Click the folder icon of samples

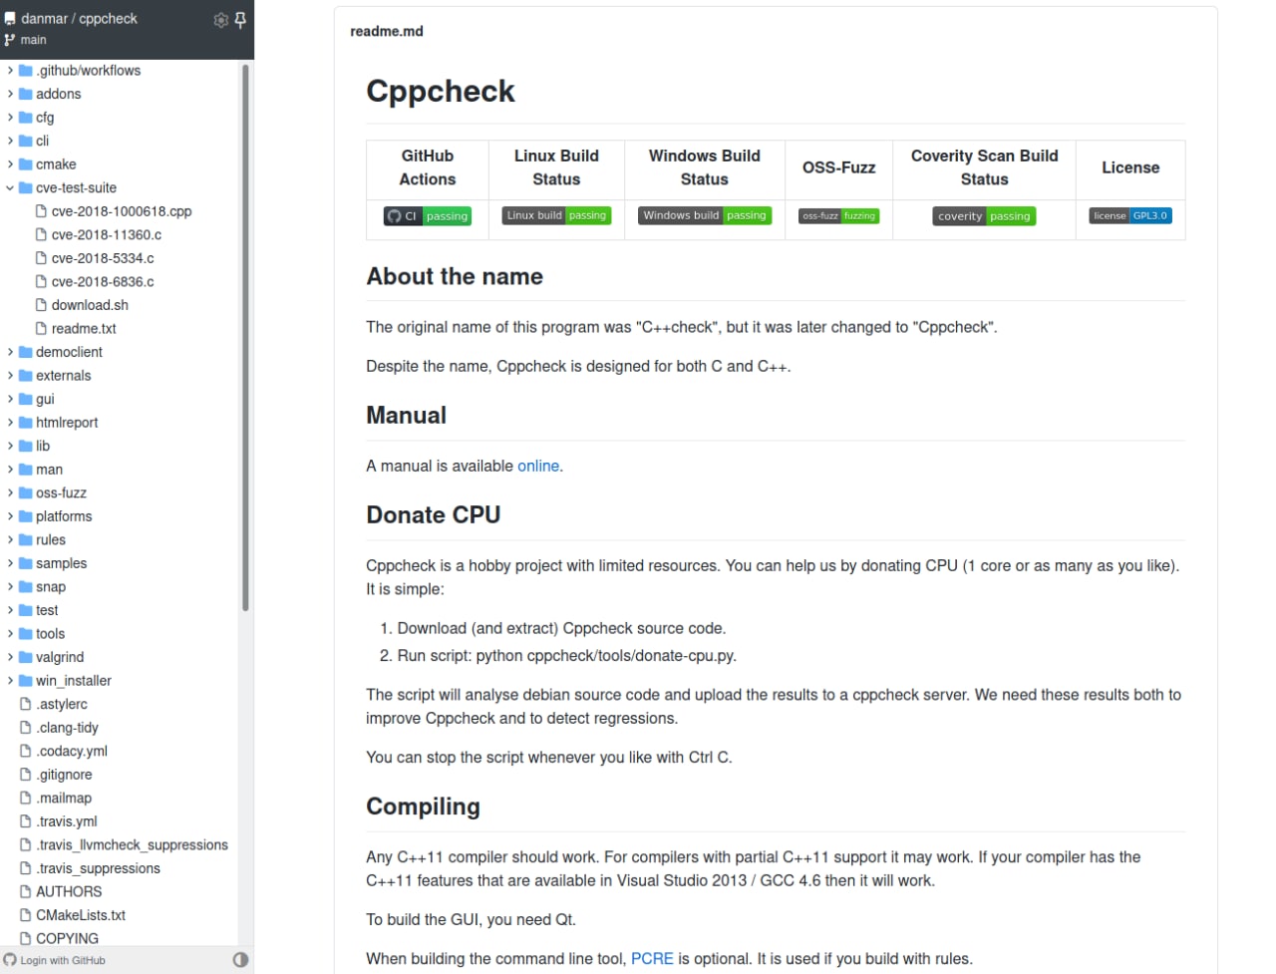tap(26, 563)
